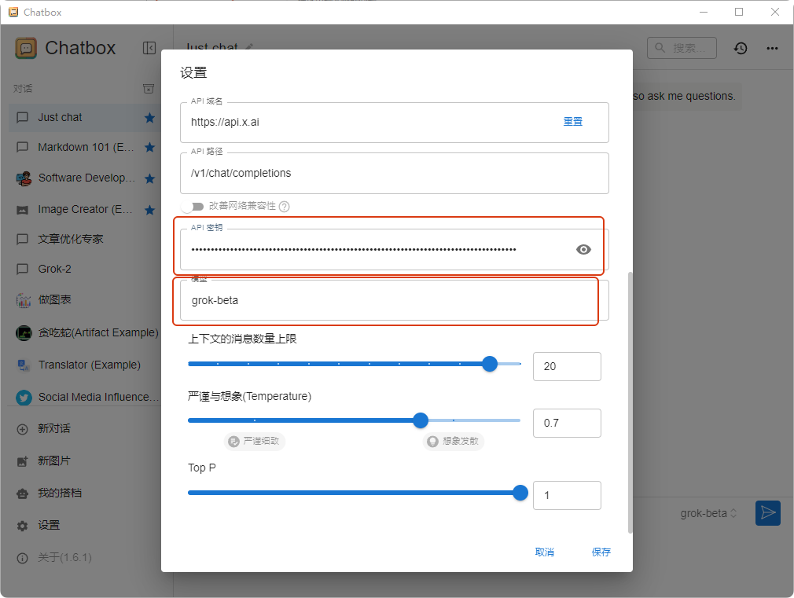Unstar the Just chat conversation

coord(149,117)
